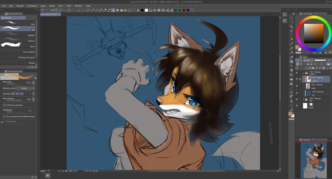332x179 pixels.
Task: Select the Eraser tool in tool palette
Action: click(x=291, y=70)
